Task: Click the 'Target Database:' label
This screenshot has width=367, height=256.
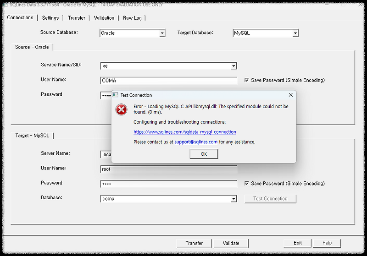Action: tap(195, 33)
